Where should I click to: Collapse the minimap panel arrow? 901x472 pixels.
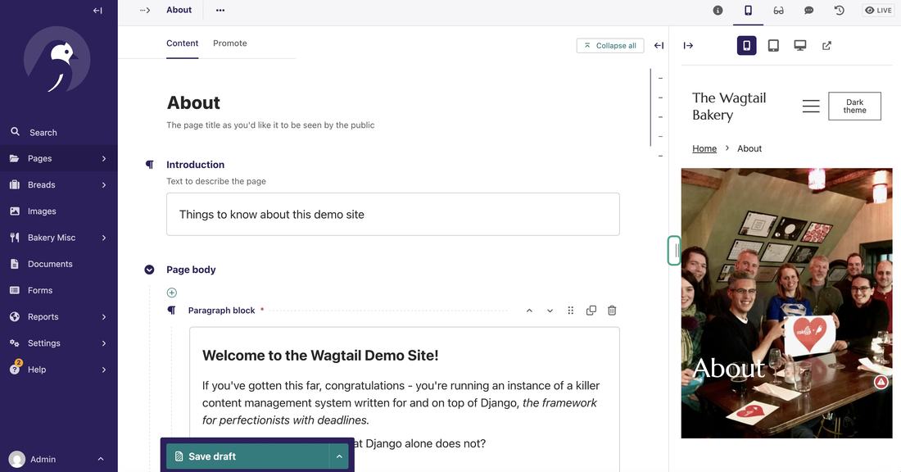coord(659,45)
